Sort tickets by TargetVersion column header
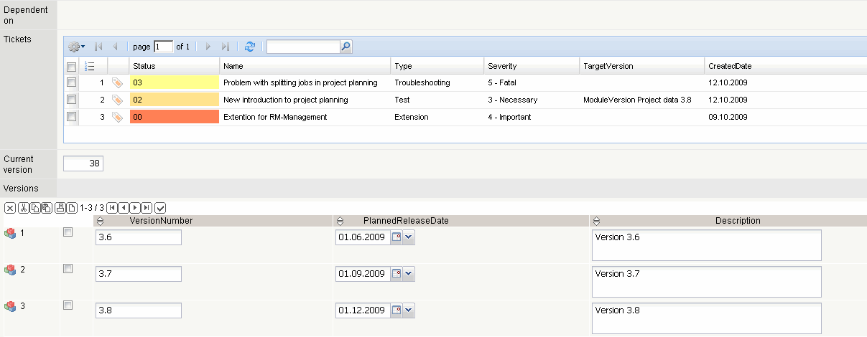867x337 pixels. tap(642, 66)
